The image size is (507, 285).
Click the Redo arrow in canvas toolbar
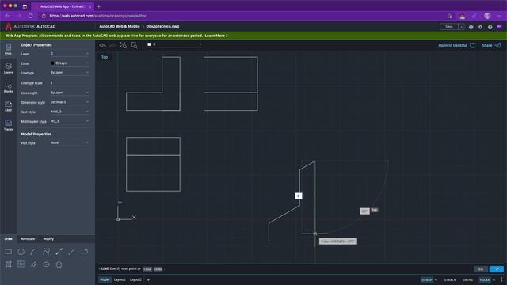click(112, 46)
